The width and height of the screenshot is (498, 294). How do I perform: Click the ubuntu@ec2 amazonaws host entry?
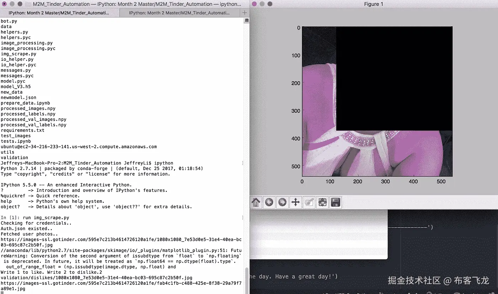tap(79, 146)
